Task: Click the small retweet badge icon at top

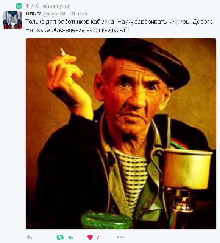Action: (x=19, y=6)
